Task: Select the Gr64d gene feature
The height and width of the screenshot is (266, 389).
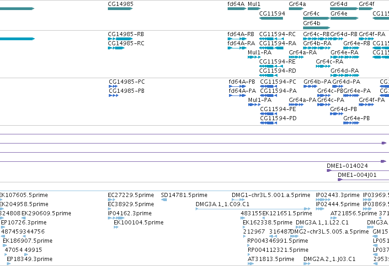Action: (344, 9)
